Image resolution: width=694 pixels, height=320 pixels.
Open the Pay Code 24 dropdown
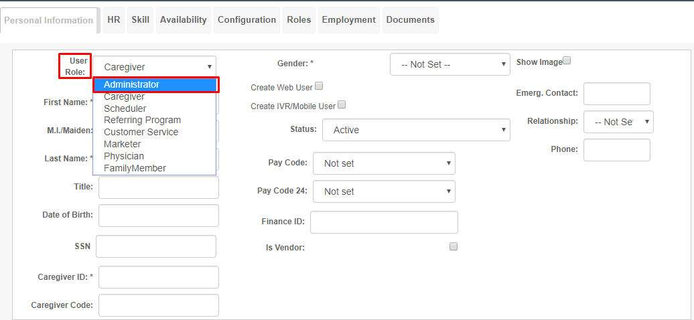[x=384, y=191]
